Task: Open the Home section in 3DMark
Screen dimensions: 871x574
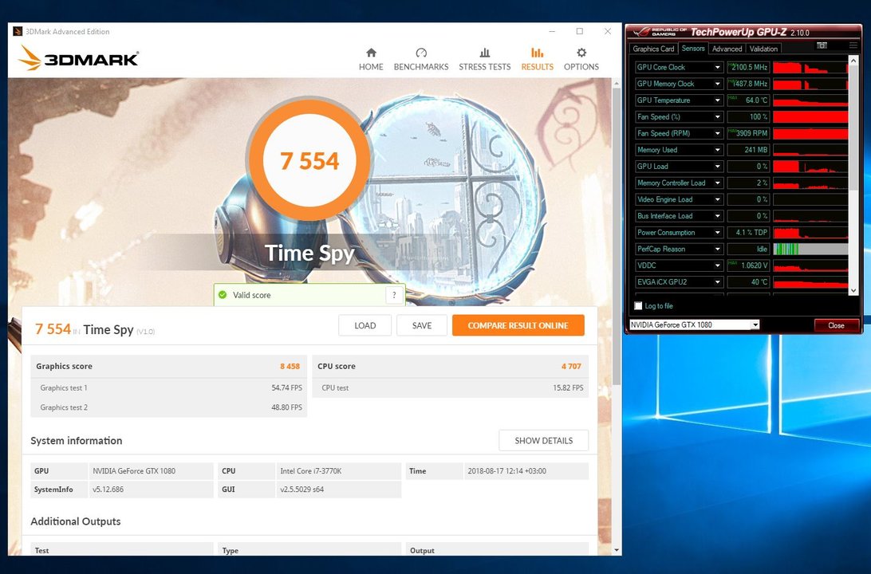Action: [371, 60]
